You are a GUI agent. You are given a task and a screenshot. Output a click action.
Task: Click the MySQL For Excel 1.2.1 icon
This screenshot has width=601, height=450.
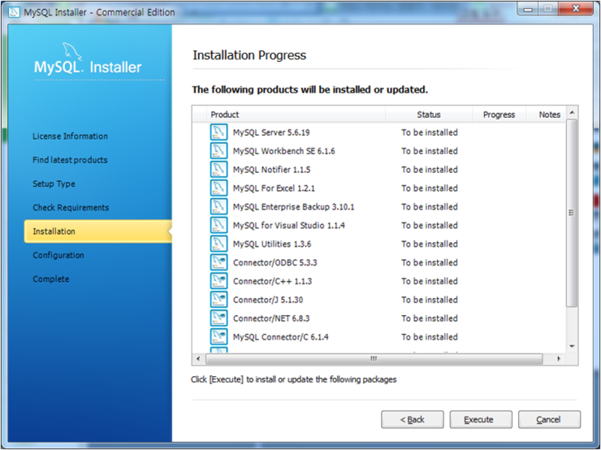[x=218, y=188]
